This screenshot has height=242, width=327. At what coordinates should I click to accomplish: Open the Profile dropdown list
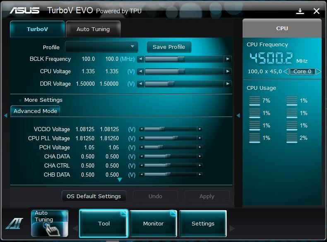click(132, 47)
